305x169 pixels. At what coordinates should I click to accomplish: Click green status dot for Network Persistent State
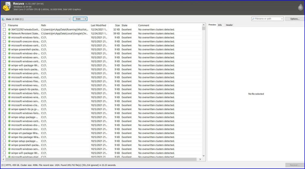(x=9, y=33)
